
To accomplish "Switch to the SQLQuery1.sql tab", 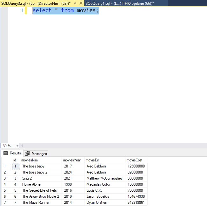I will tap(119, 3).
